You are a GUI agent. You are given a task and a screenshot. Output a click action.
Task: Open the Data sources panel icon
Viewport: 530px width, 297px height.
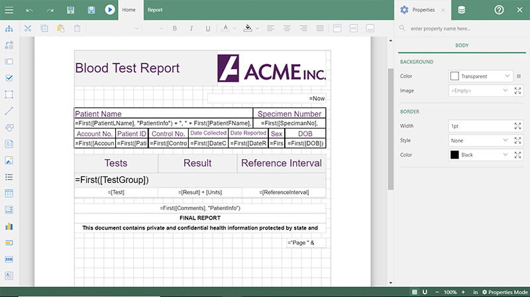click(461, 10)
